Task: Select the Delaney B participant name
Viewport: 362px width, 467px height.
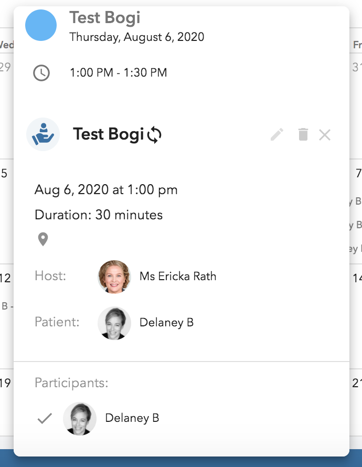Action: (x=132, y=418)
